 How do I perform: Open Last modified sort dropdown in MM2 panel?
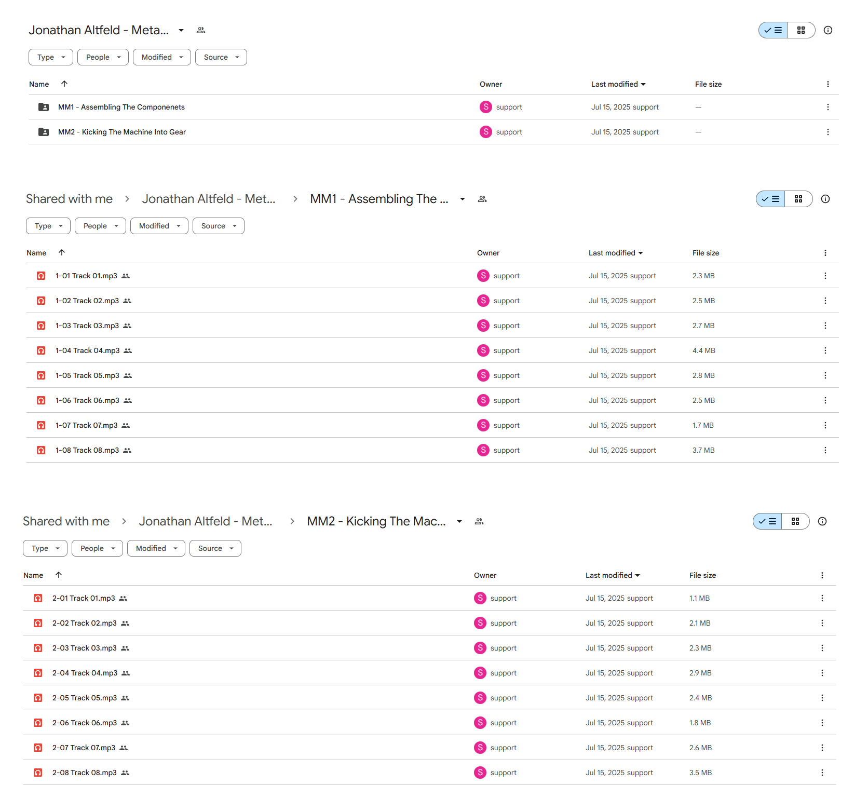613,575
